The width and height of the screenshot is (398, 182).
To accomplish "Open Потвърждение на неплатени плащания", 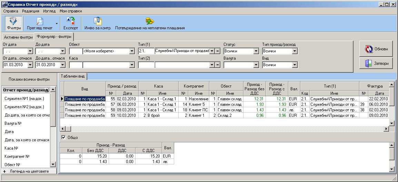I will pyautogui.click(x=150, y=23).
